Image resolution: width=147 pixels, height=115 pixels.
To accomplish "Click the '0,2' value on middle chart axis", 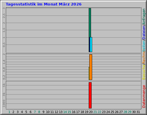I will (4, 77).
